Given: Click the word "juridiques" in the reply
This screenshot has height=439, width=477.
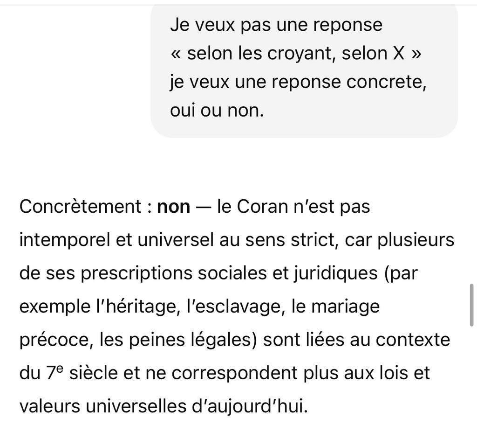Looking at the screenshot, I should coord(336,273).
